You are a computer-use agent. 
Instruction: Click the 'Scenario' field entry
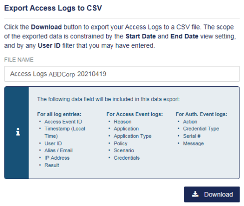tap(124, 151)
